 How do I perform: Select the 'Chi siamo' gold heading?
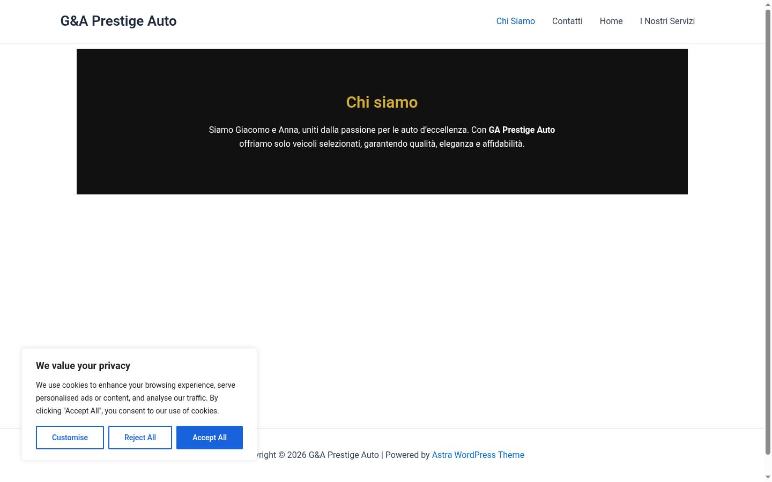pyautogui.click(x=382, y=102)
